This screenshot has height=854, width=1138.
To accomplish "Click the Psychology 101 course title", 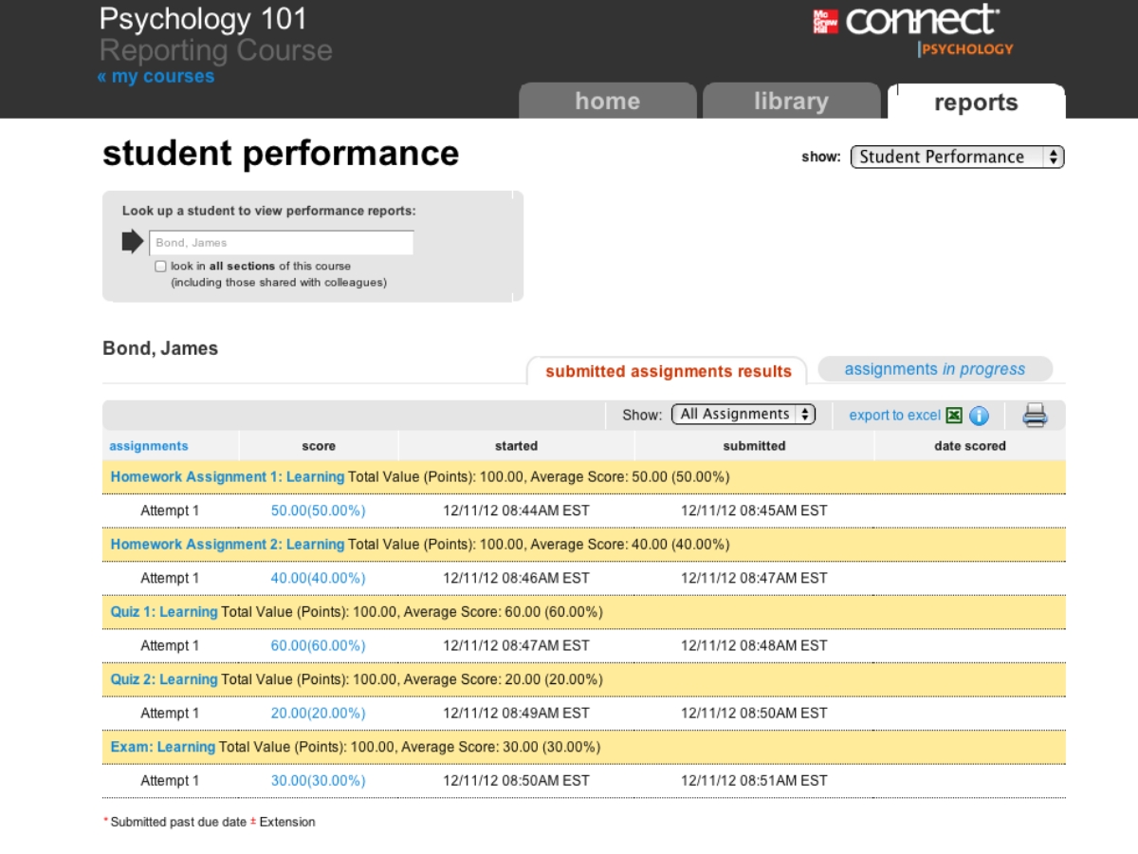I will tap(203, 19).
